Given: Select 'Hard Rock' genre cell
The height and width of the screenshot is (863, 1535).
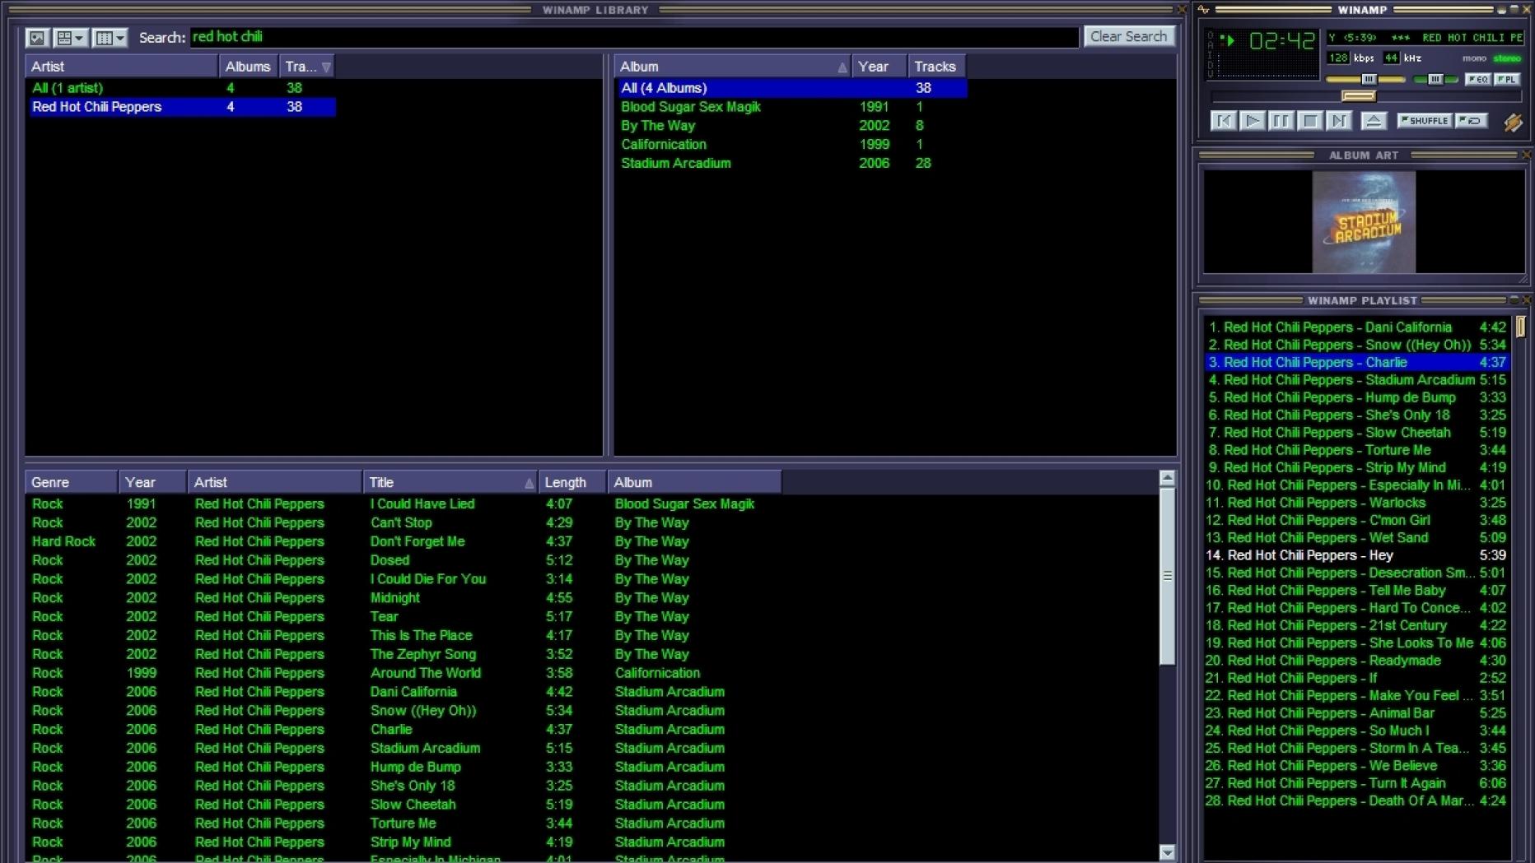Looking at the screenshot, I should [64, 541].
